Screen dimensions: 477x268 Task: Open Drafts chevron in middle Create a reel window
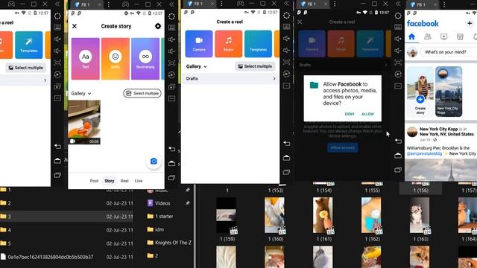coord(274,79)
